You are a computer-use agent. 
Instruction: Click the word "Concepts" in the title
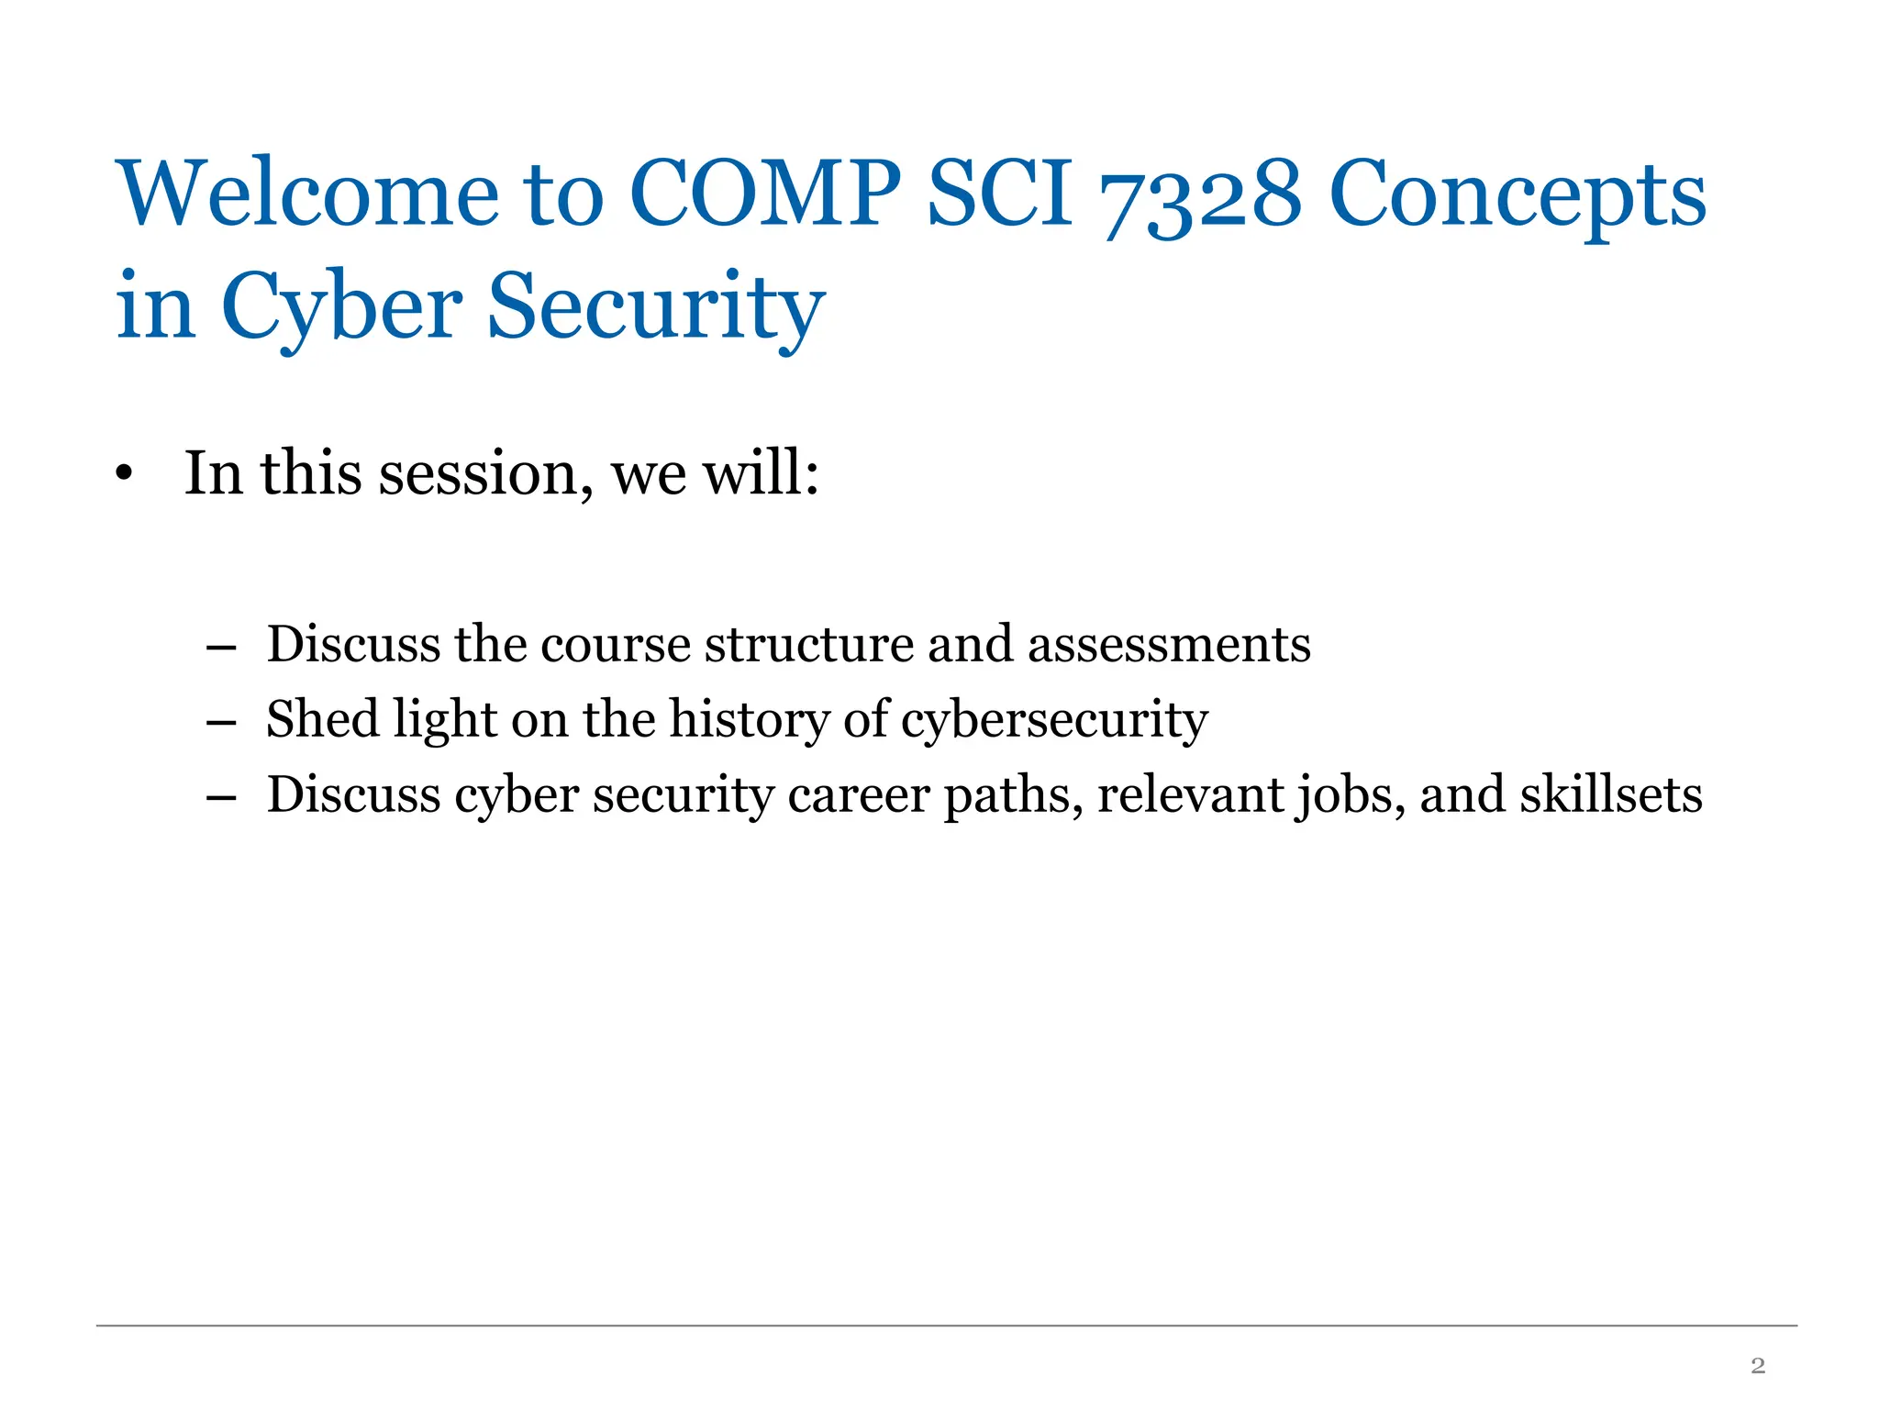pos(1518,198)
